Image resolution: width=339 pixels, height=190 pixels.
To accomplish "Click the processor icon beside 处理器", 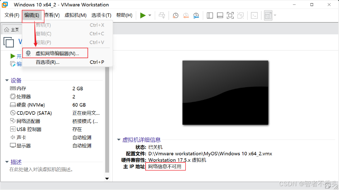I will point(13,96).
